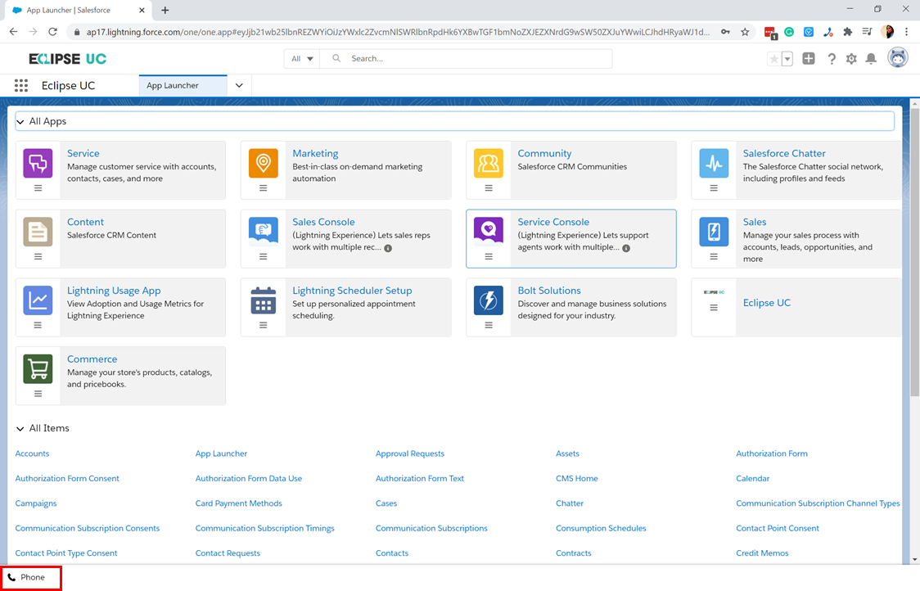This screenshot has height=591, width=920.
Task: Collapse the All Apps section
Action: pos(20,121)
